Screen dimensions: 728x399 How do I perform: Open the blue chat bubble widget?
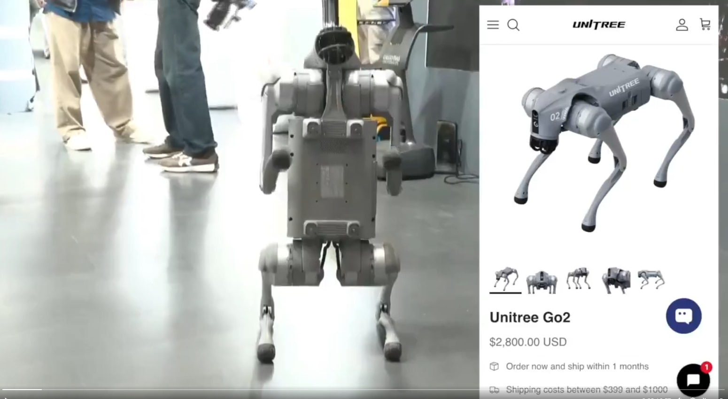(683, 316)
